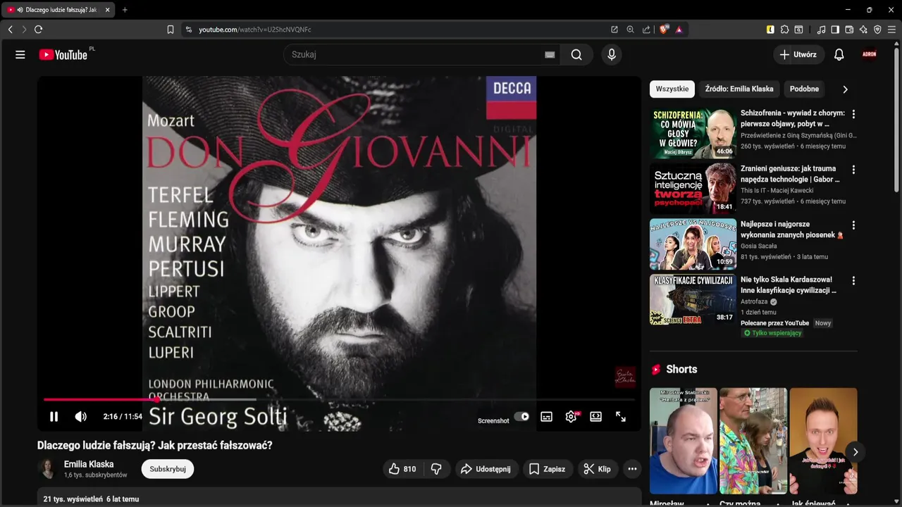Pause the video

point(54,416)
